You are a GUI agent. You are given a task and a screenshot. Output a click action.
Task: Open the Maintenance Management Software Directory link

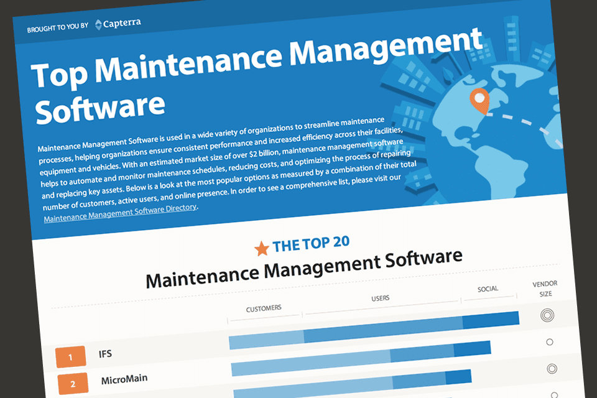pyautogui.click(x=120, y=213)
